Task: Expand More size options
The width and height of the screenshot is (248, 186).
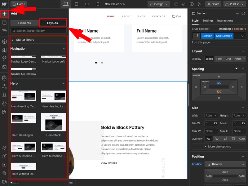Action: click(219, 146)
